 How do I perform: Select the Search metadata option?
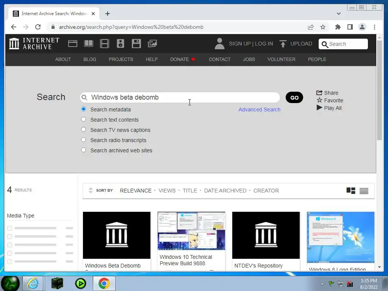point(84,109)
